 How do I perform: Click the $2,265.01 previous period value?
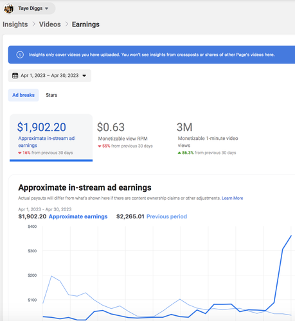pos(130,216)
